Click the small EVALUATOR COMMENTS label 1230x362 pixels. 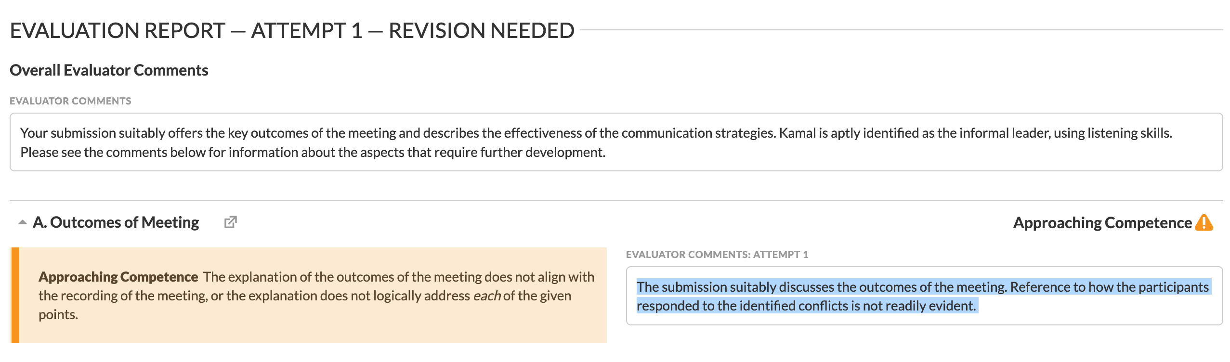(x=70, y=101)
